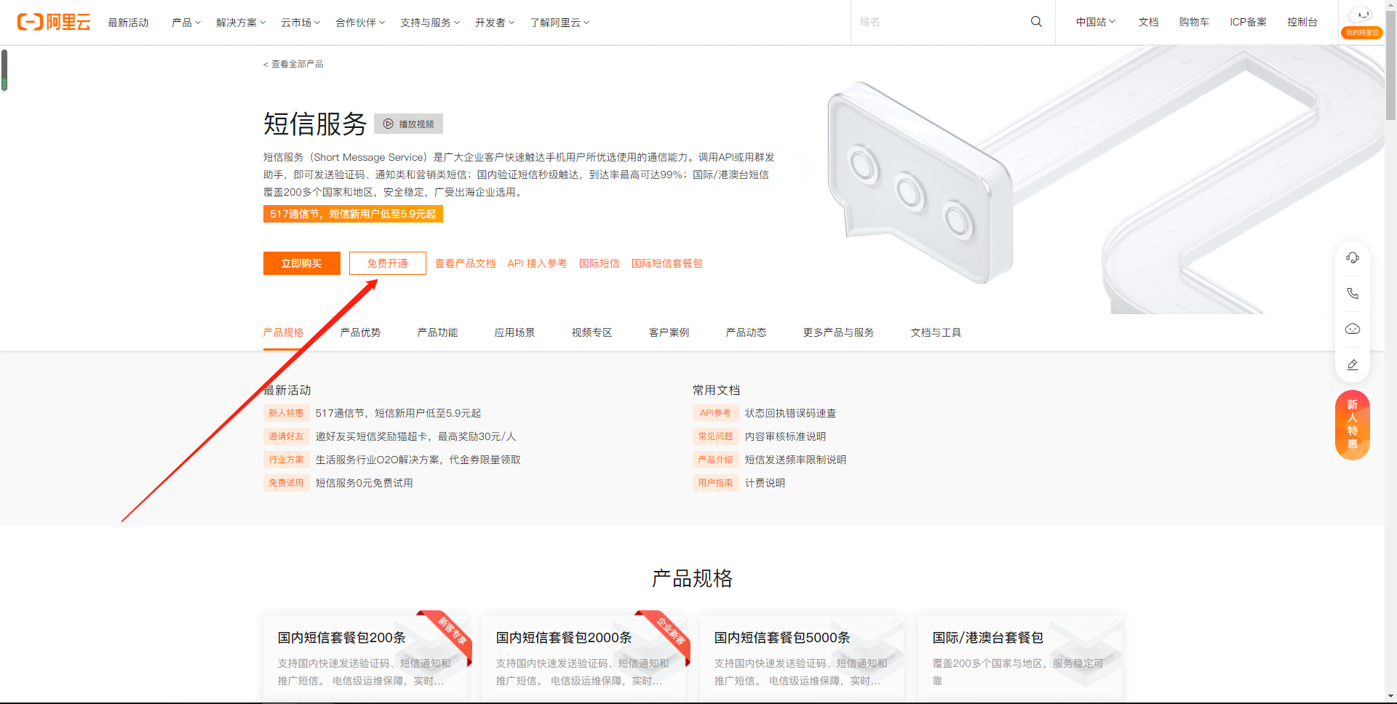
Task: Open 文档 in the header
Action: point(1148,22)
